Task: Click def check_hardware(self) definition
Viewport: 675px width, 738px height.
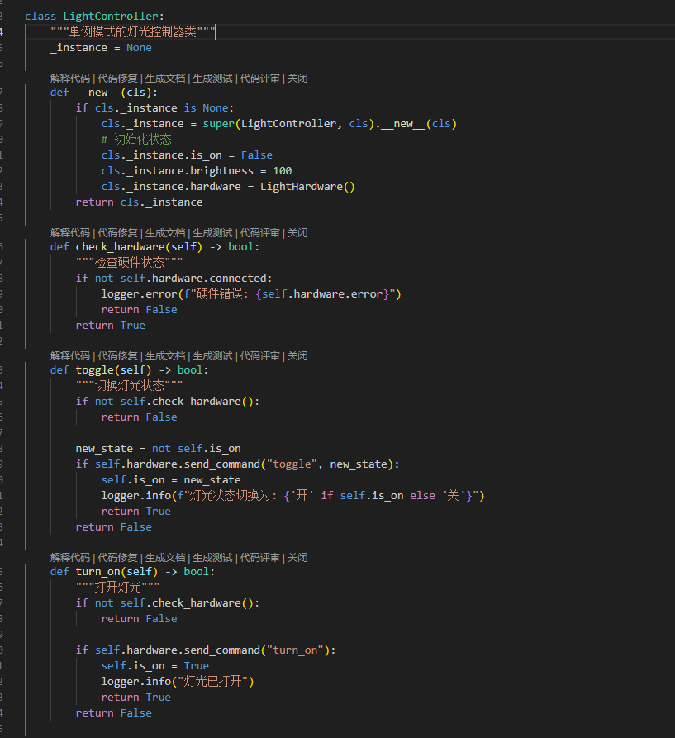Action: pyautogui.click(x=154, y=246)
